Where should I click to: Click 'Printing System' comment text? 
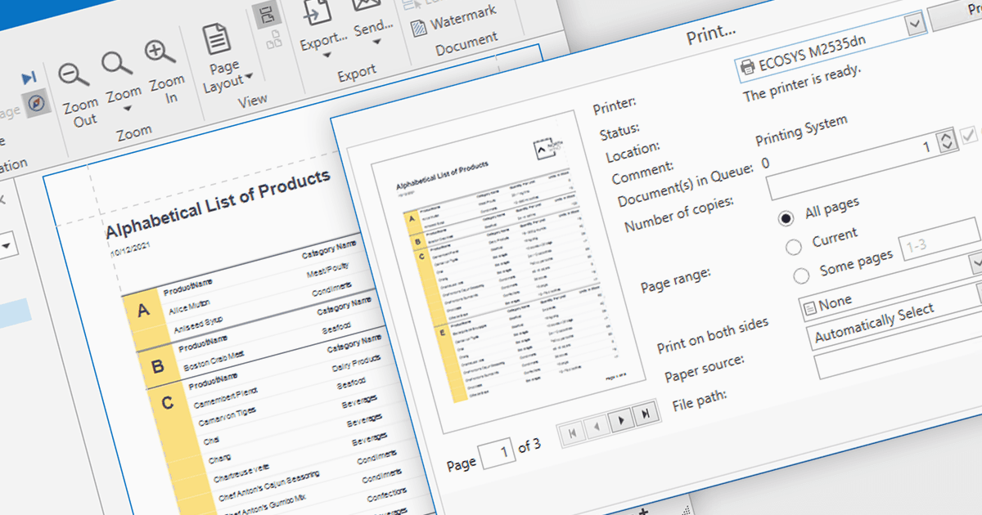click(800, 129)
